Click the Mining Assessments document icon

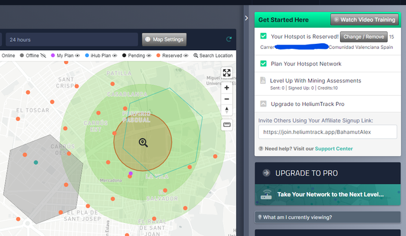click(263, 81)
